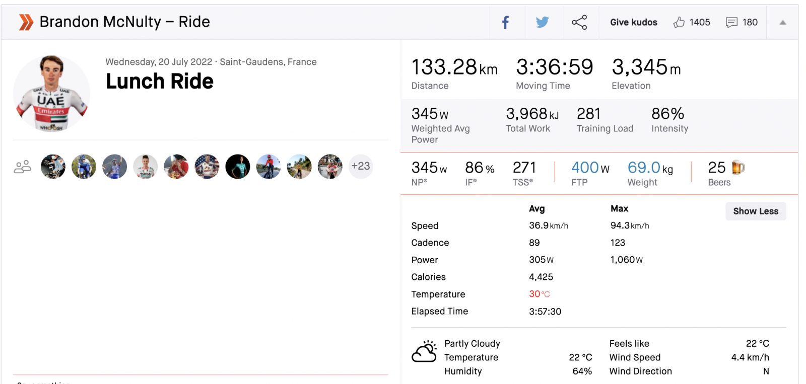The image size is (806, 384).
Task: Click the red 30 °C temperature value
Action: tap(540, 294)
